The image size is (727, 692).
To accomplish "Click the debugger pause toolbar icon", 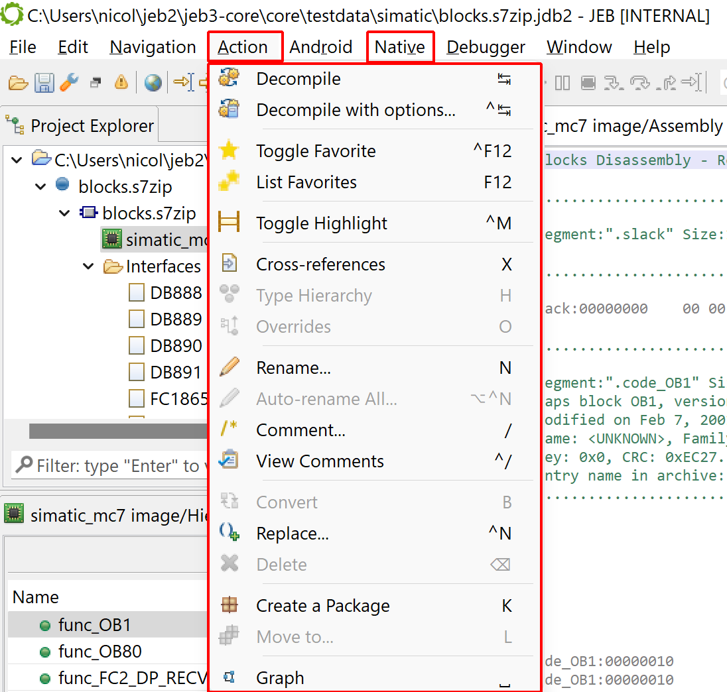I will [562, 83].
